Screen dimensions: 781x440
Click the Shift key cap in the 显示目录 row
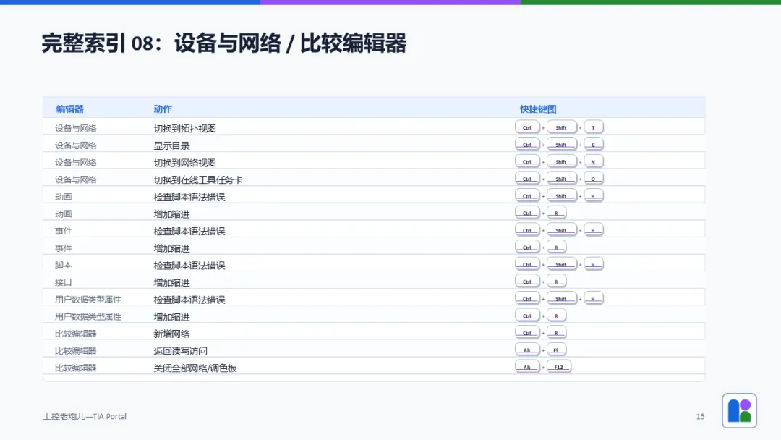click(x=561, y=145)
